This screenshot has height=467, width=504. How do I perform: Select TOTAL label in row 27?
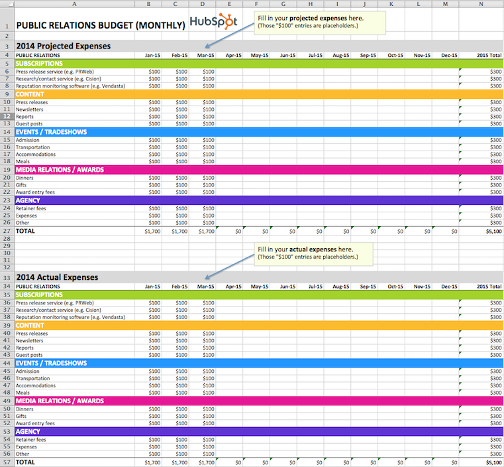tap(25, 231)
